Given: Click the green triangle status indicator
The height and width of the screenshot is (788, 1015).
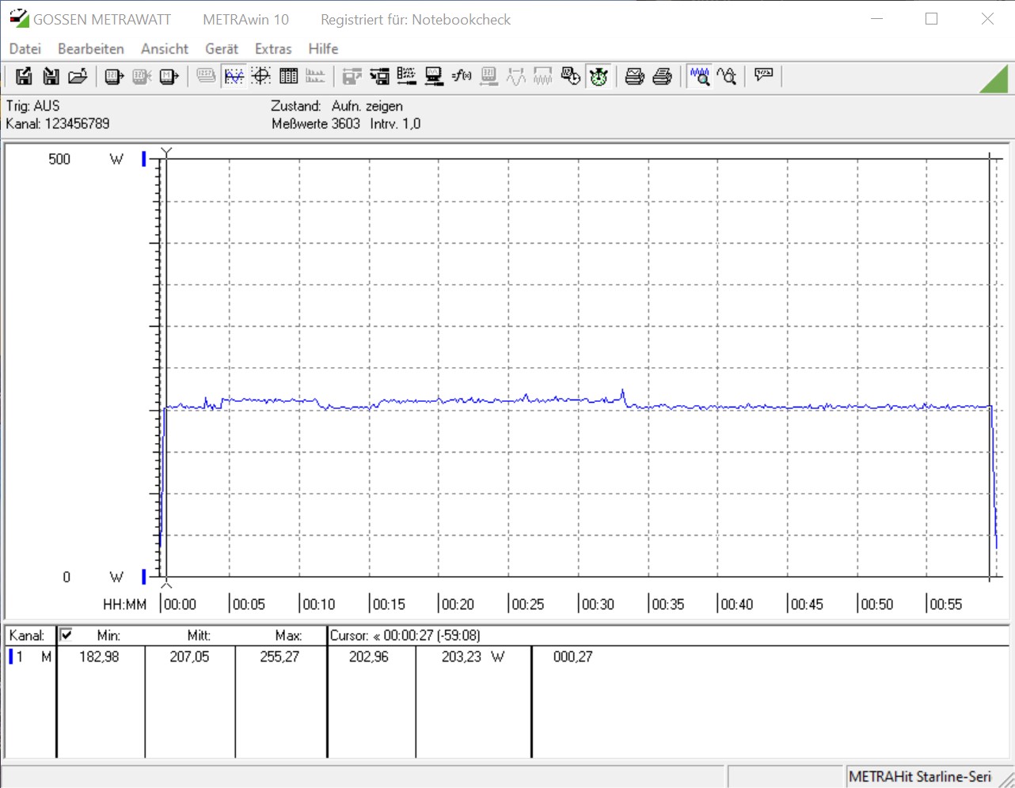Looking at the screenshot, I should [995, 79].
